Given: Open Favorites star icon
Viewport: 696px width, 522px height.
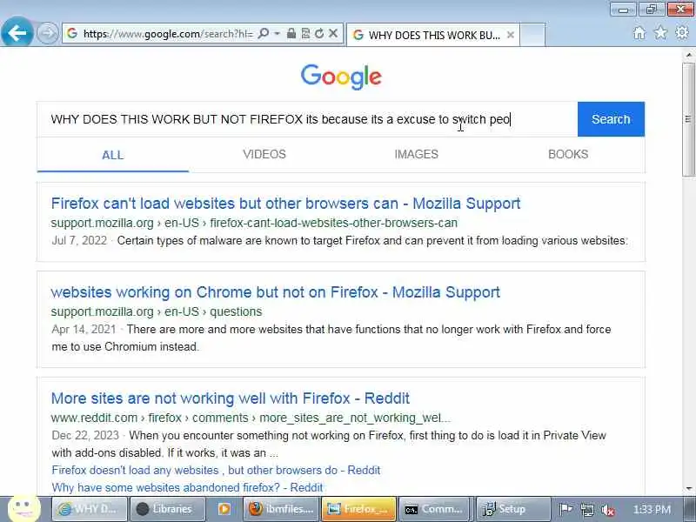Looking at the screenshot, I should tap(660, 32).
